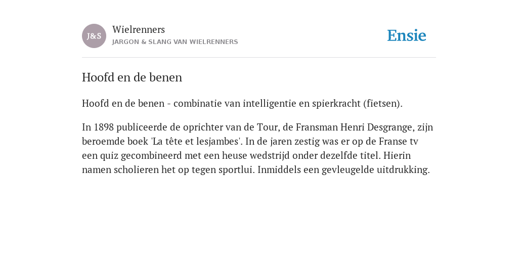The width and height of the screenshot is (518, 259).
Task: Click the phrase 'gevleugelde uitdrukking' at the end
Action: (376, 170)
